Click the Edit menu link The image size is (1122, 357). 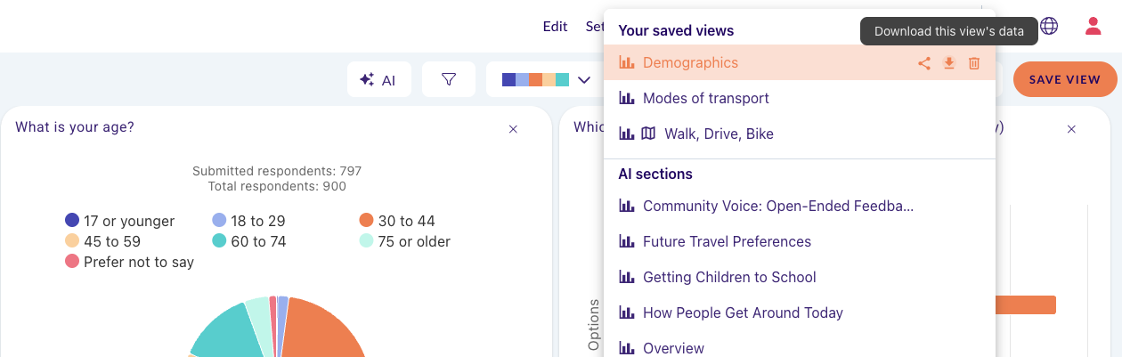click(555, 26)
